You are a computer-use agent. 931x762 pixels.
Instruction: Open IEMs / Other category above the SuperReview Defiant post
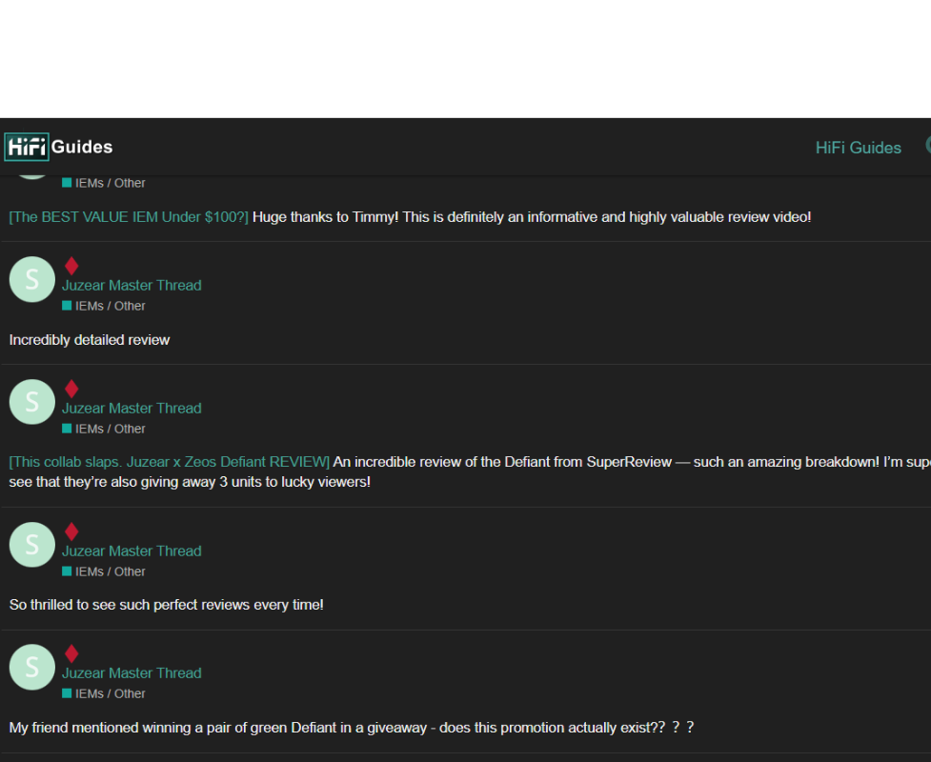coord(104,429)
